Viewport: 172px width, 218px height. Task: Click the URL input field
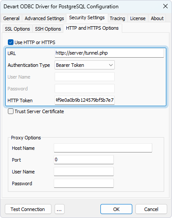click(109, 53)
